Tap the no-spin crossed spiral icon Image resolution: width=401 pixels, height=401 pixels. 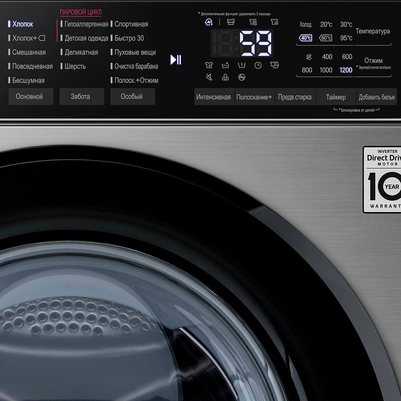click(x=309, y=57)
